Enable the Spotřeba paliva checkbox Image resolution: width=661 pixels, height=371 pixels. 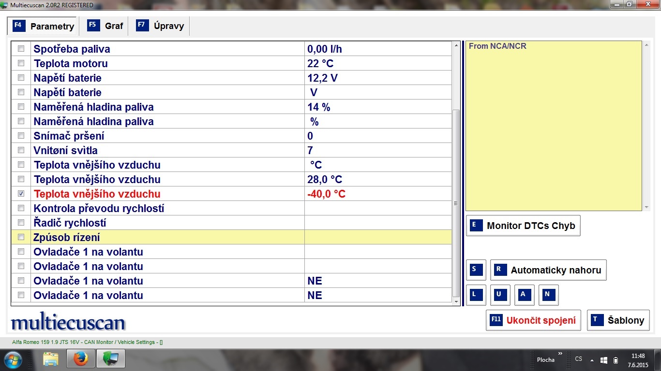click(x=21, y=49)
